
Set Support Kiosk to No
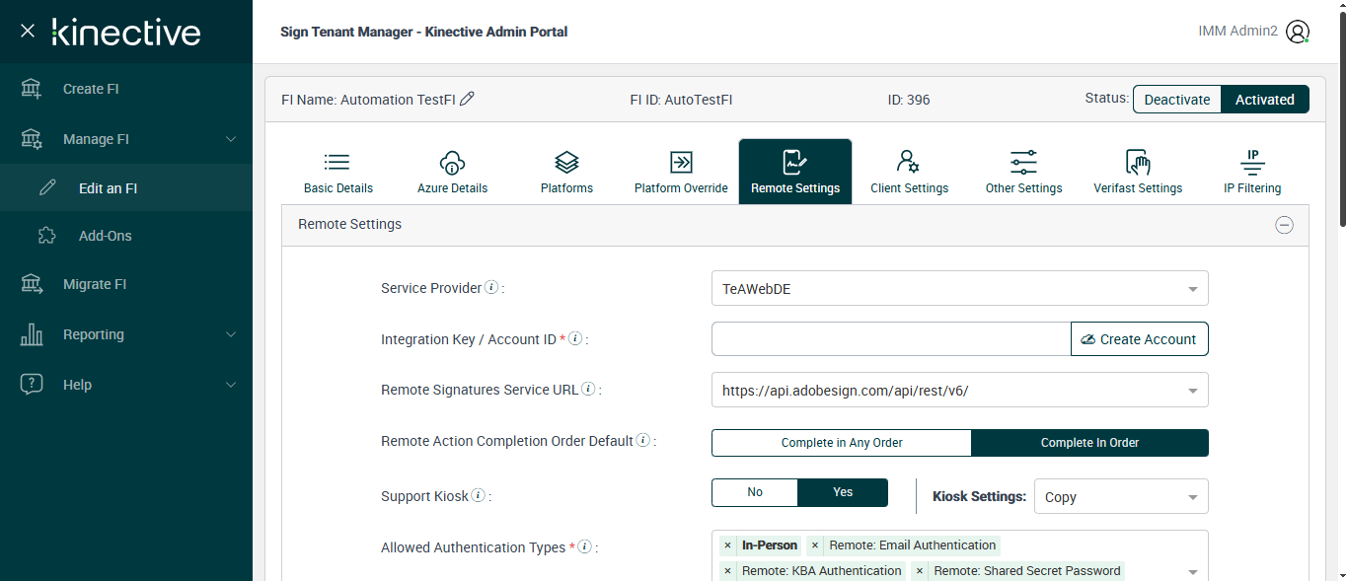coord(755,492)
